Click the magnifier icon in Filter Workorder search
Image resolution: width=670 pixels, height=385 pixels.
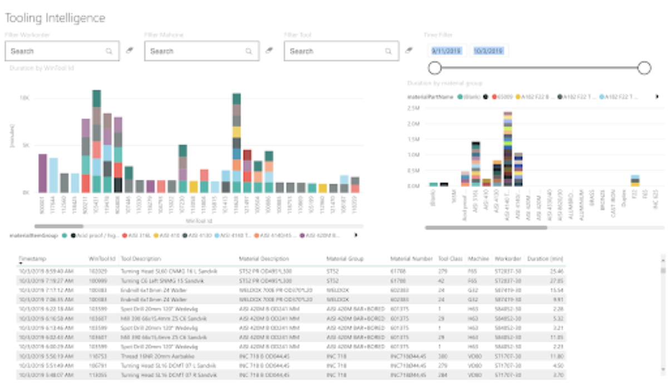coord(109,51)
